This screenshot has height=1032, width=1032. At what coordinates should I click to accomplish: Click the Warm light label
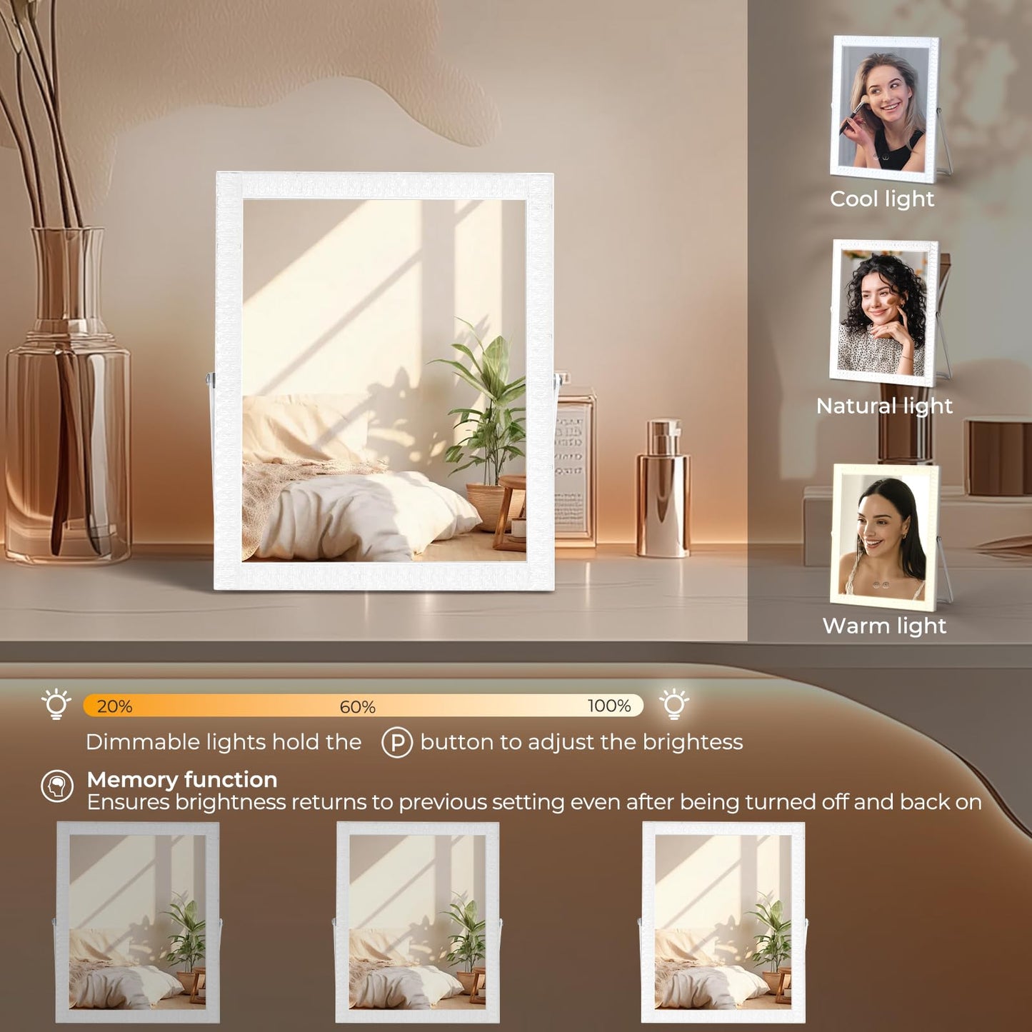click(884, 626)
